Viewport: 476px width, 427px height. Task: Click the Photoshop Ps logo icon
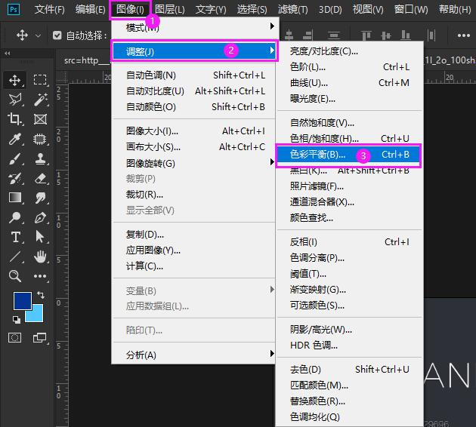click(x=14, y=9)
